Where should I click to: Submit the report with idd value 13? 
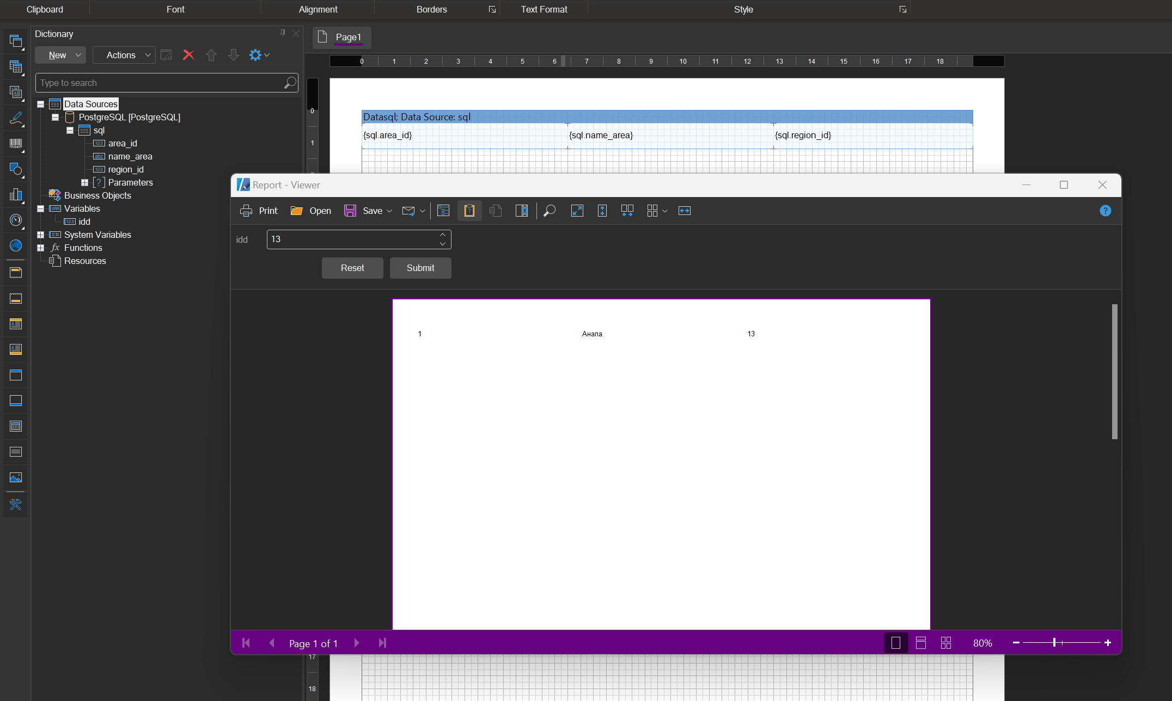(420, 268)
